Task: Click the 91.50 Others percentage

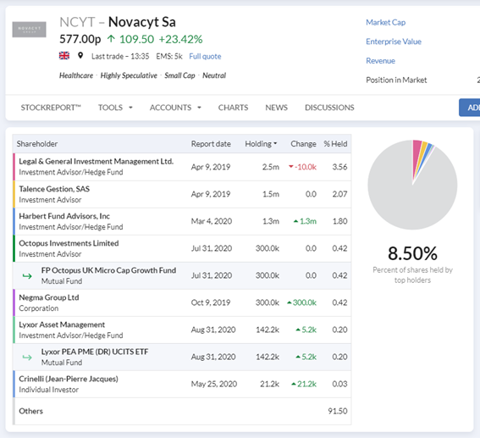Action: pos(337,411)
